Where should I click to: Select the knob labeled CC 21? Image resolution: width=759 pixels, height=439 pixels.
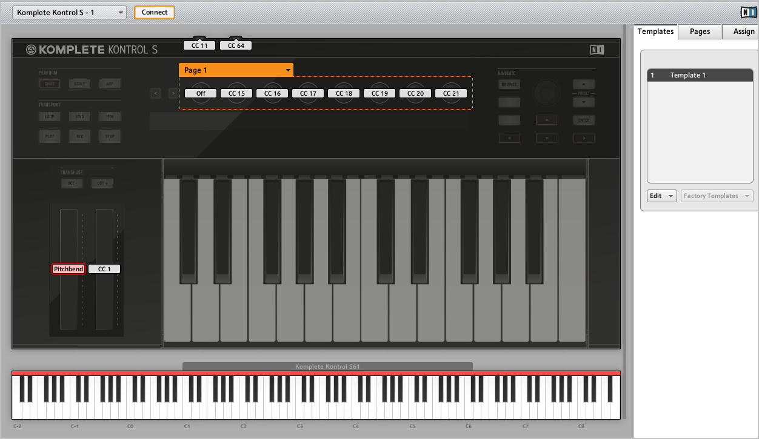pyautogui.click(x=451, y=93)
